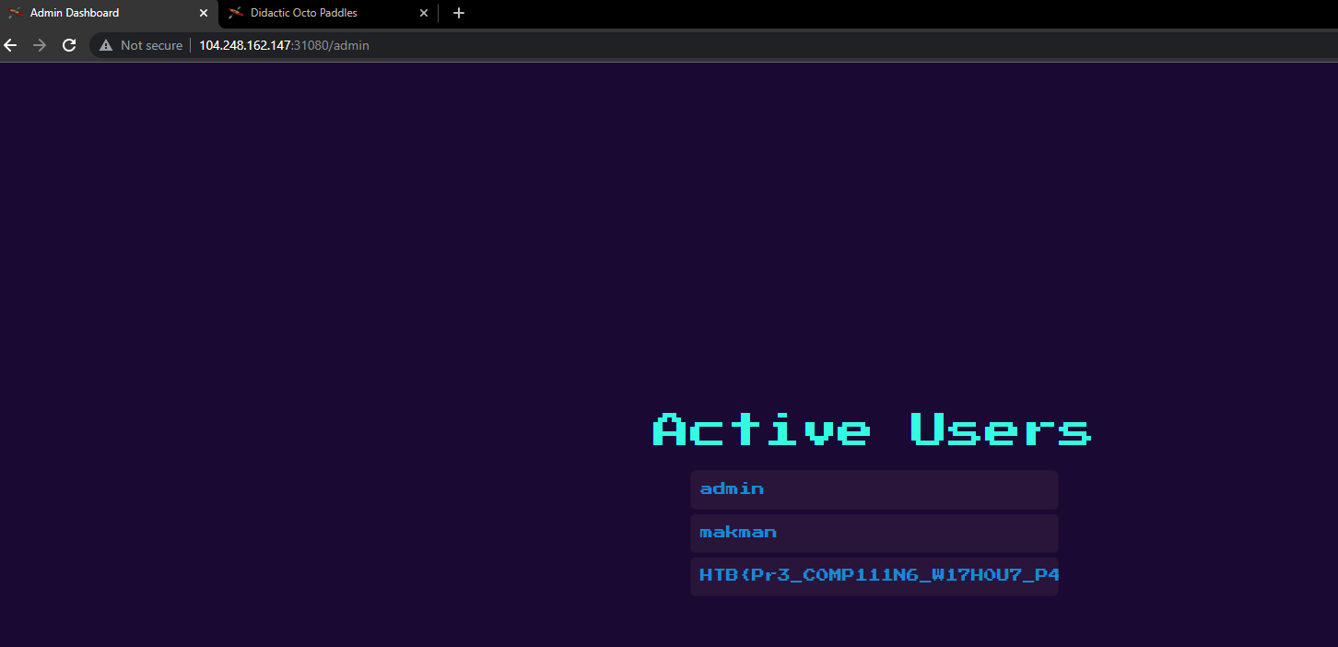Click the empty page area above Active Users
The image size is (1338, 647).
[x=645, y=230]
